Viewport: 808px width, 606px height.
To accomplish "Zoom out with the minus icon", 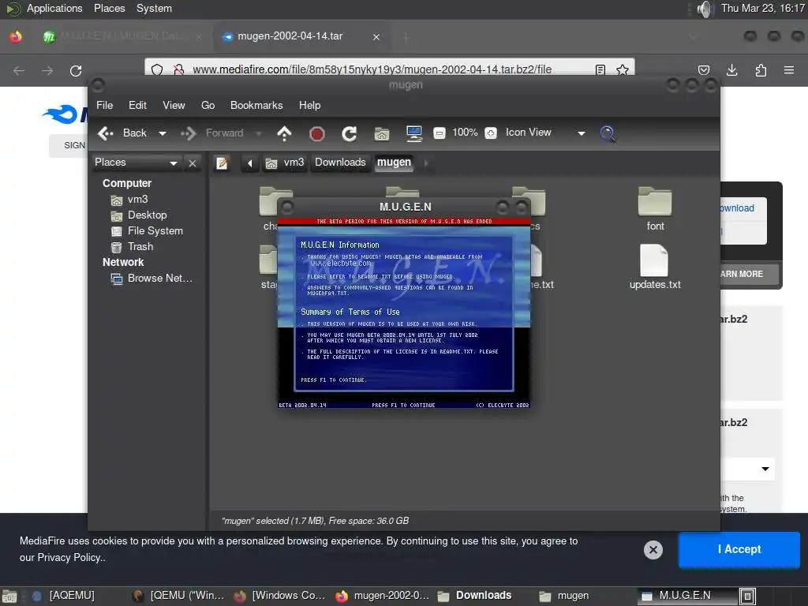I will pyautogui.click(x=439, y=133).
